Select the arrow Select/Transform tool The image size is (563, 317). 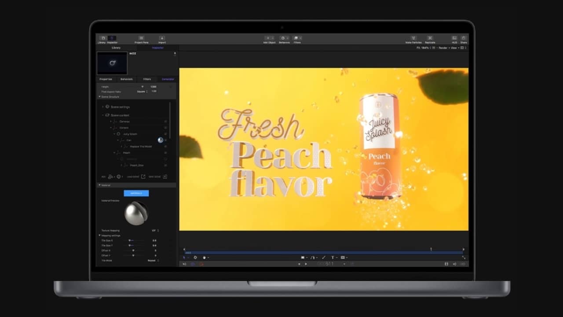tap(185, 258)
